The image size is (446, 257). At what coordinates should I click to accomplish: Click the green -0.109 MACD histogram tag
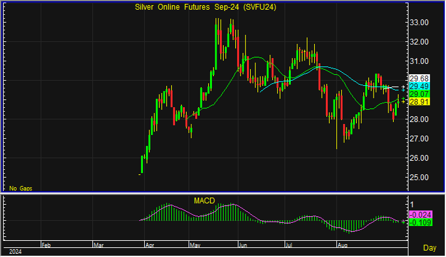coord(420,222)
